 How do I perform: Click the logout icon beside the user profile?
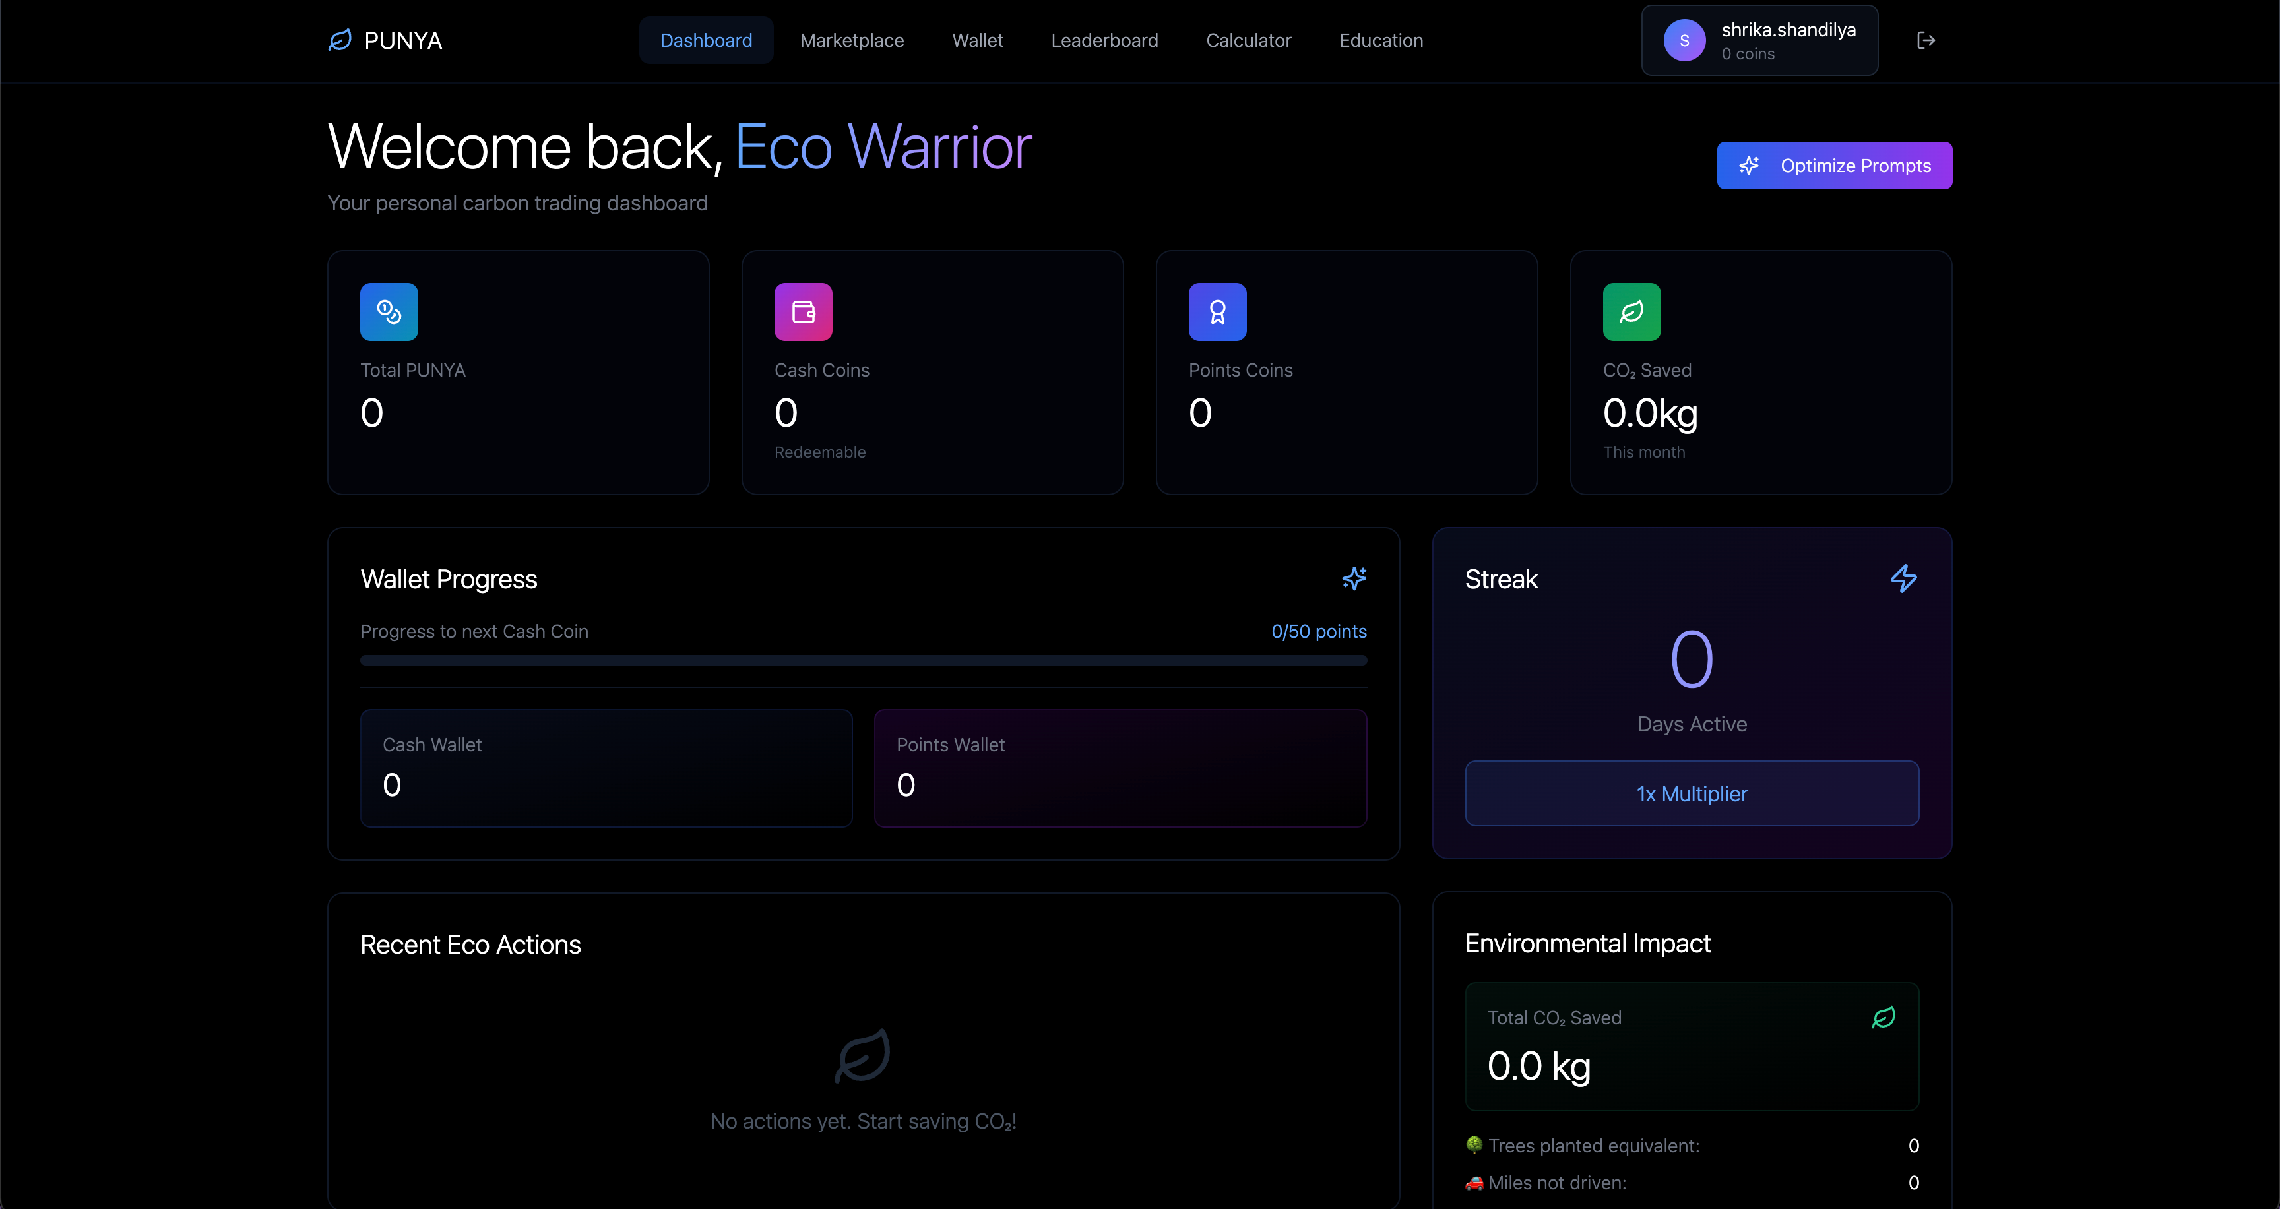tap(1925, 41)
